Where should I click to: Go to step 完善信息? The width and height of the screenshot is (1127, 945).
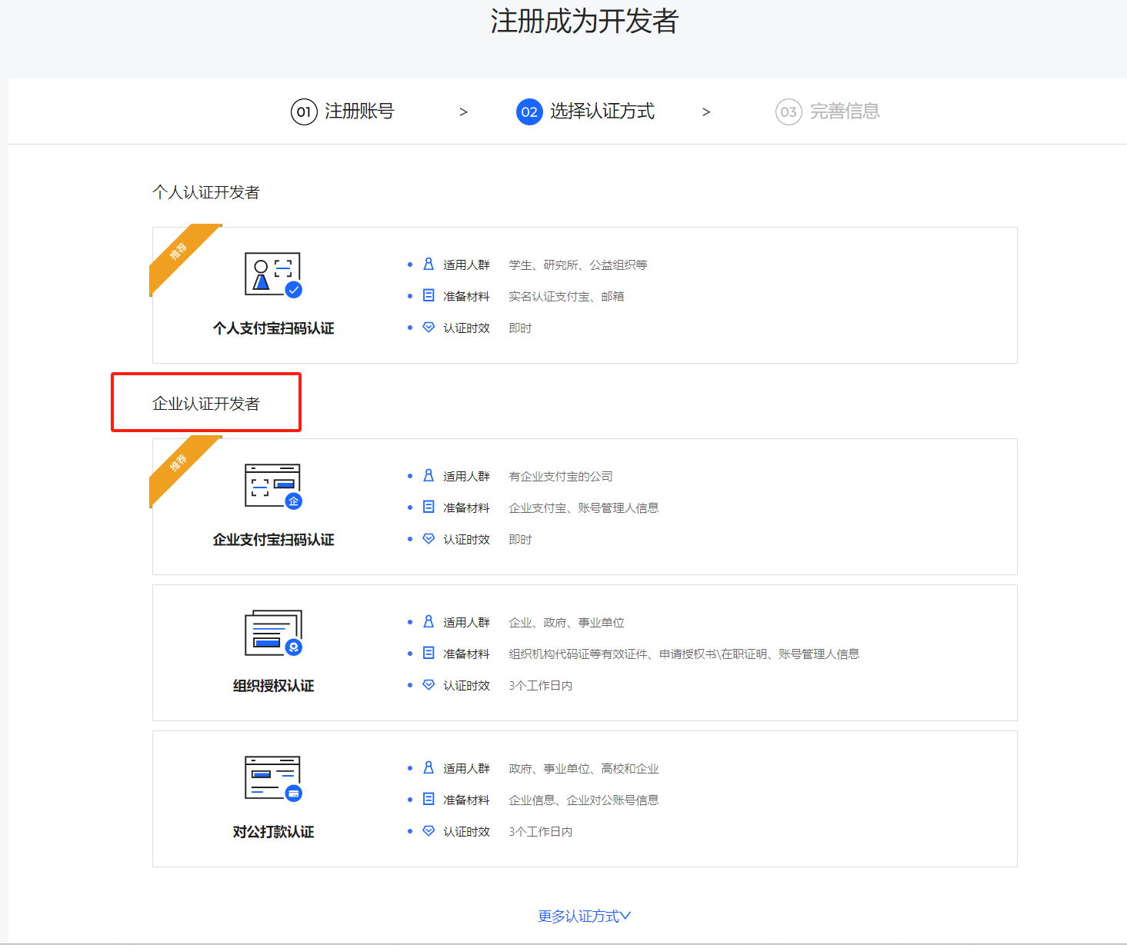pyautogui.click(x=845, y=111)
